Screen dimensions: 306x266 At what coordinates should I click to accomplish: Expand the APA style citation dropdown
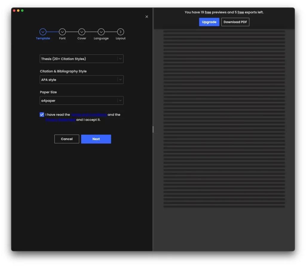point(82,80)
